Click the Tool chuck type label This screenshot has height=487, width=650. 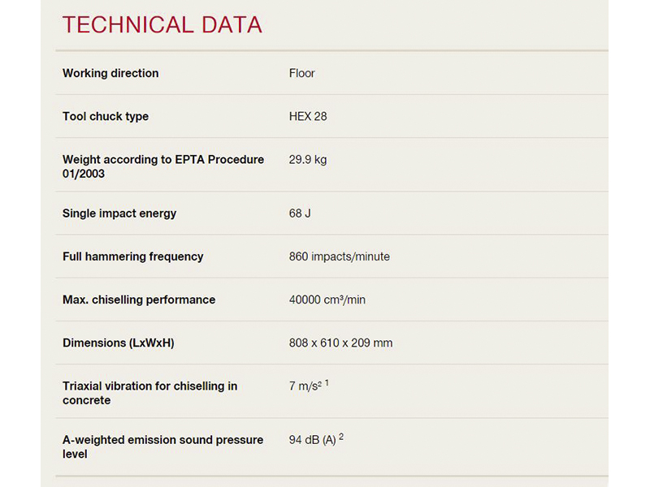pos(106,116)
